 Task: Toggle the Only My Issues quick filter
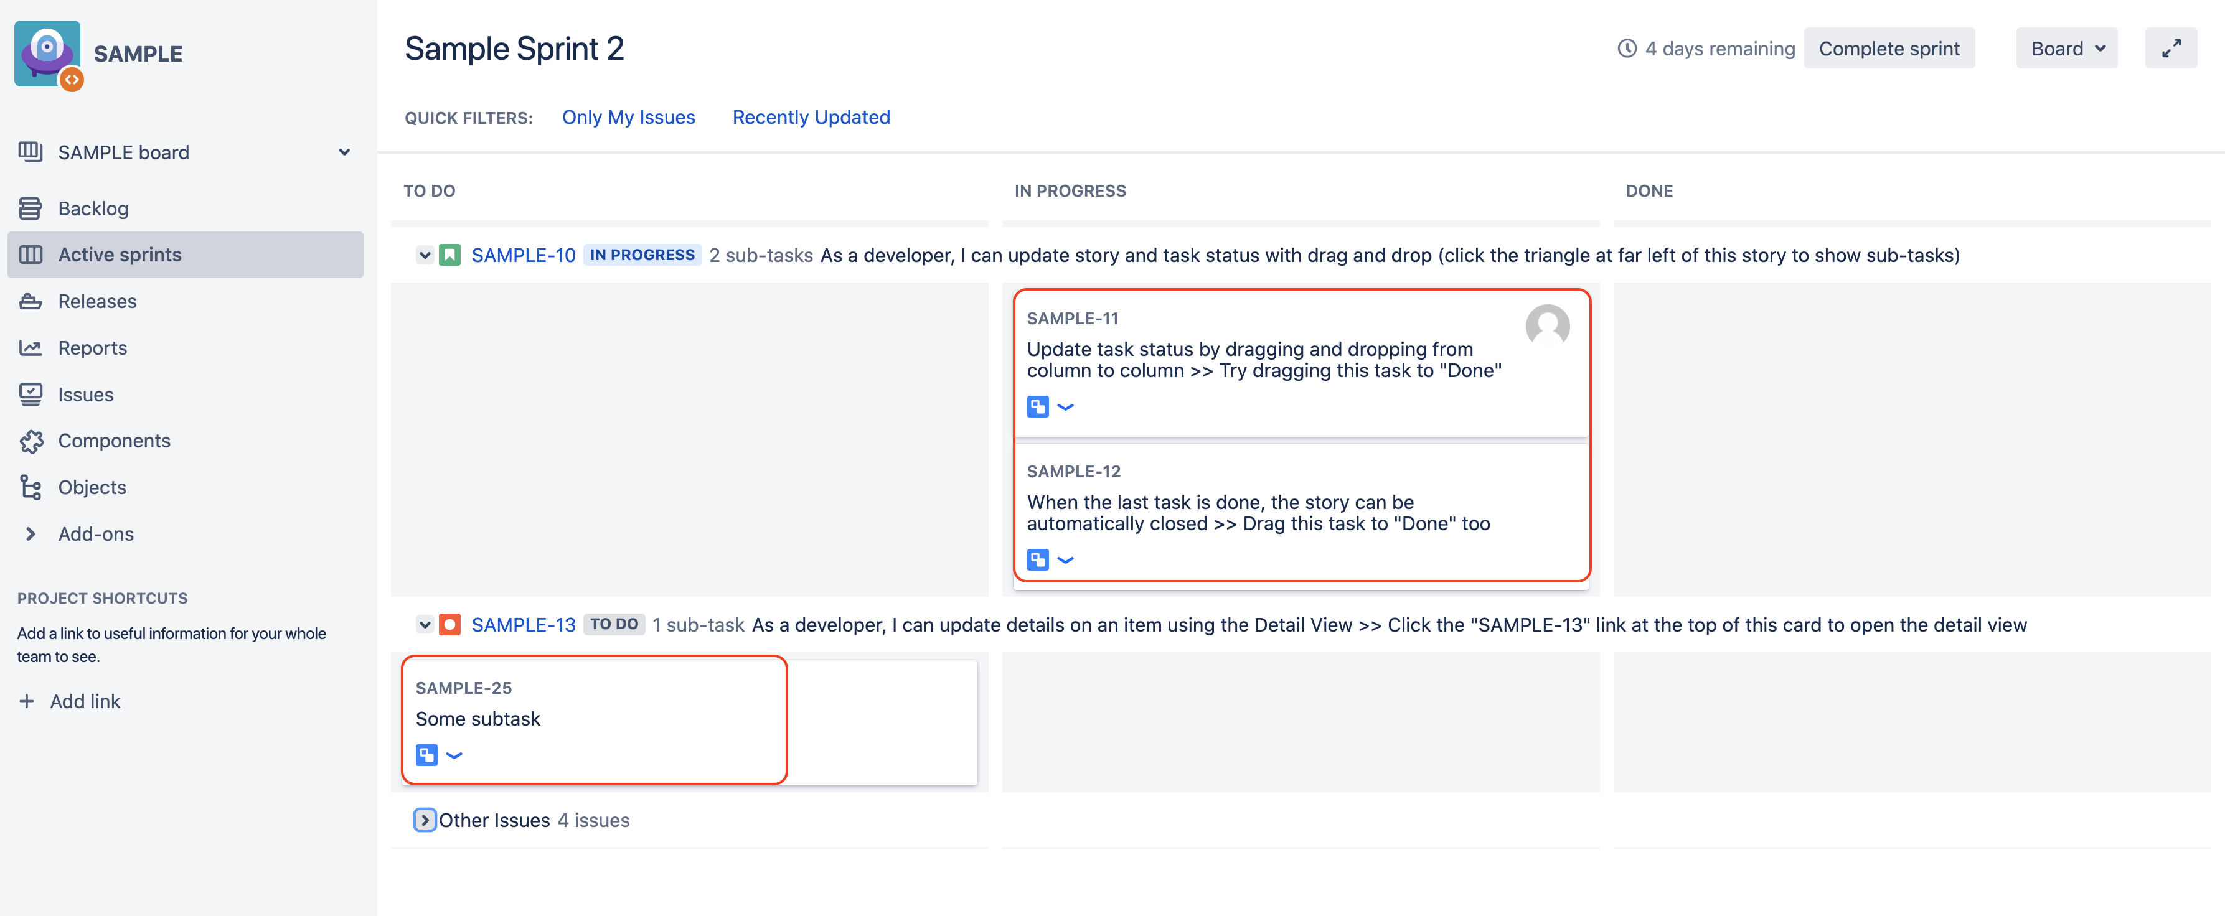tap(628, 118)
